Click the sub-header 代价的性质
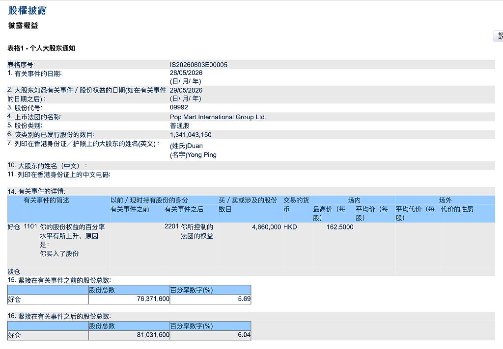The width and height of the screenshot is (503, 349). (x=457, y=209)
